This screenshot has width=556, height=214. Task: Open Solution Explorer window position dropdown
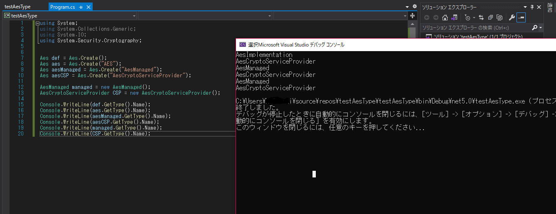point(526,7)
